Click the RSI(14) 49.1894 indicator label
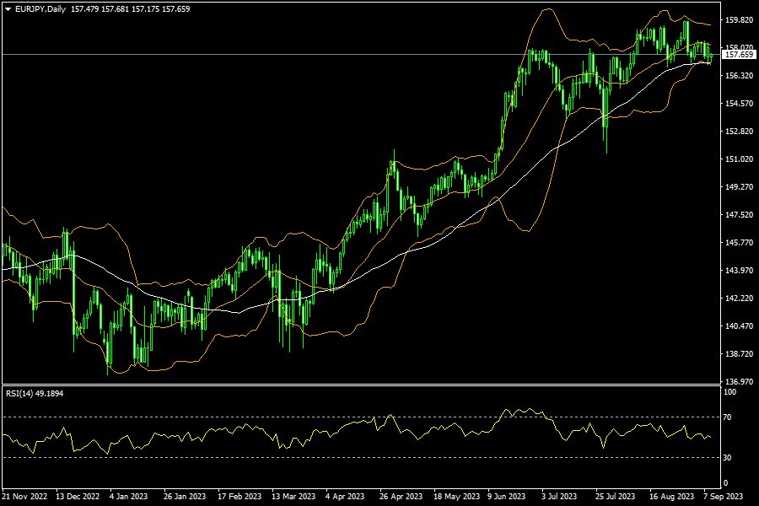The height and width of the screenshot is (506, 759). pos(35,394)
